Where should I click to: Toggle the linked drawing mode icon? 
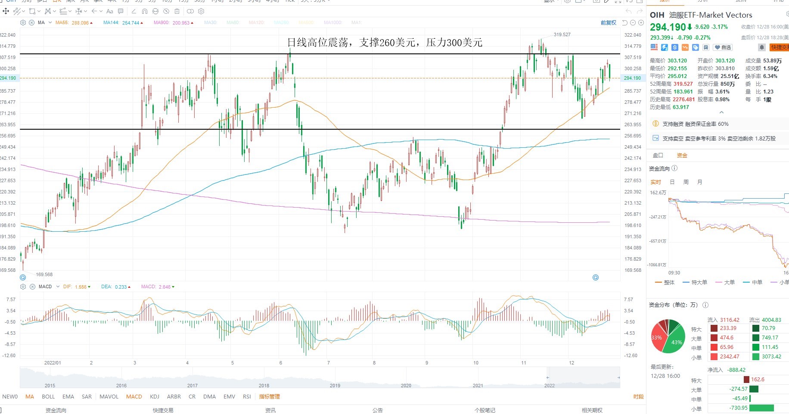coord(190,11)
